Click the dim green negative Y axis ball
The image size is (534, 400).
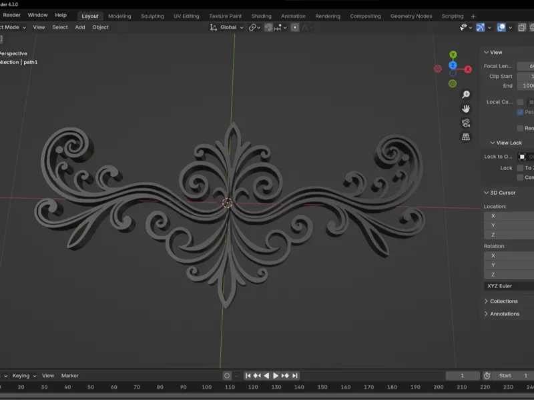coord(453,84)
